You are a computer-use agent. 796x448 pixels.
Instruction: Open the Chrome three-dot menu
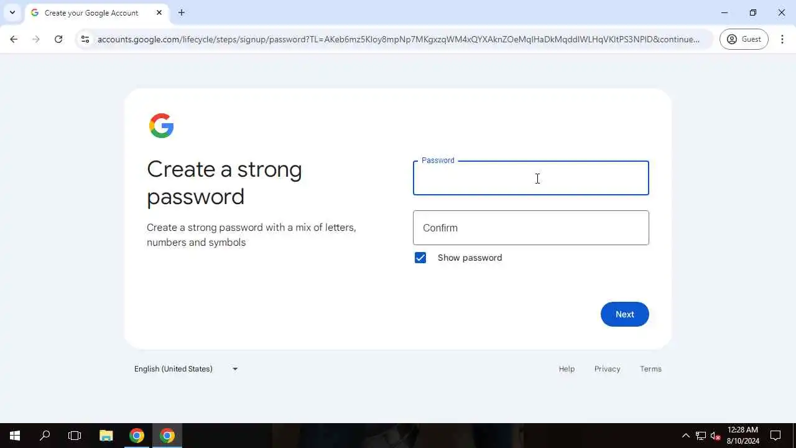pyautogui.click(x=782, y=39)
